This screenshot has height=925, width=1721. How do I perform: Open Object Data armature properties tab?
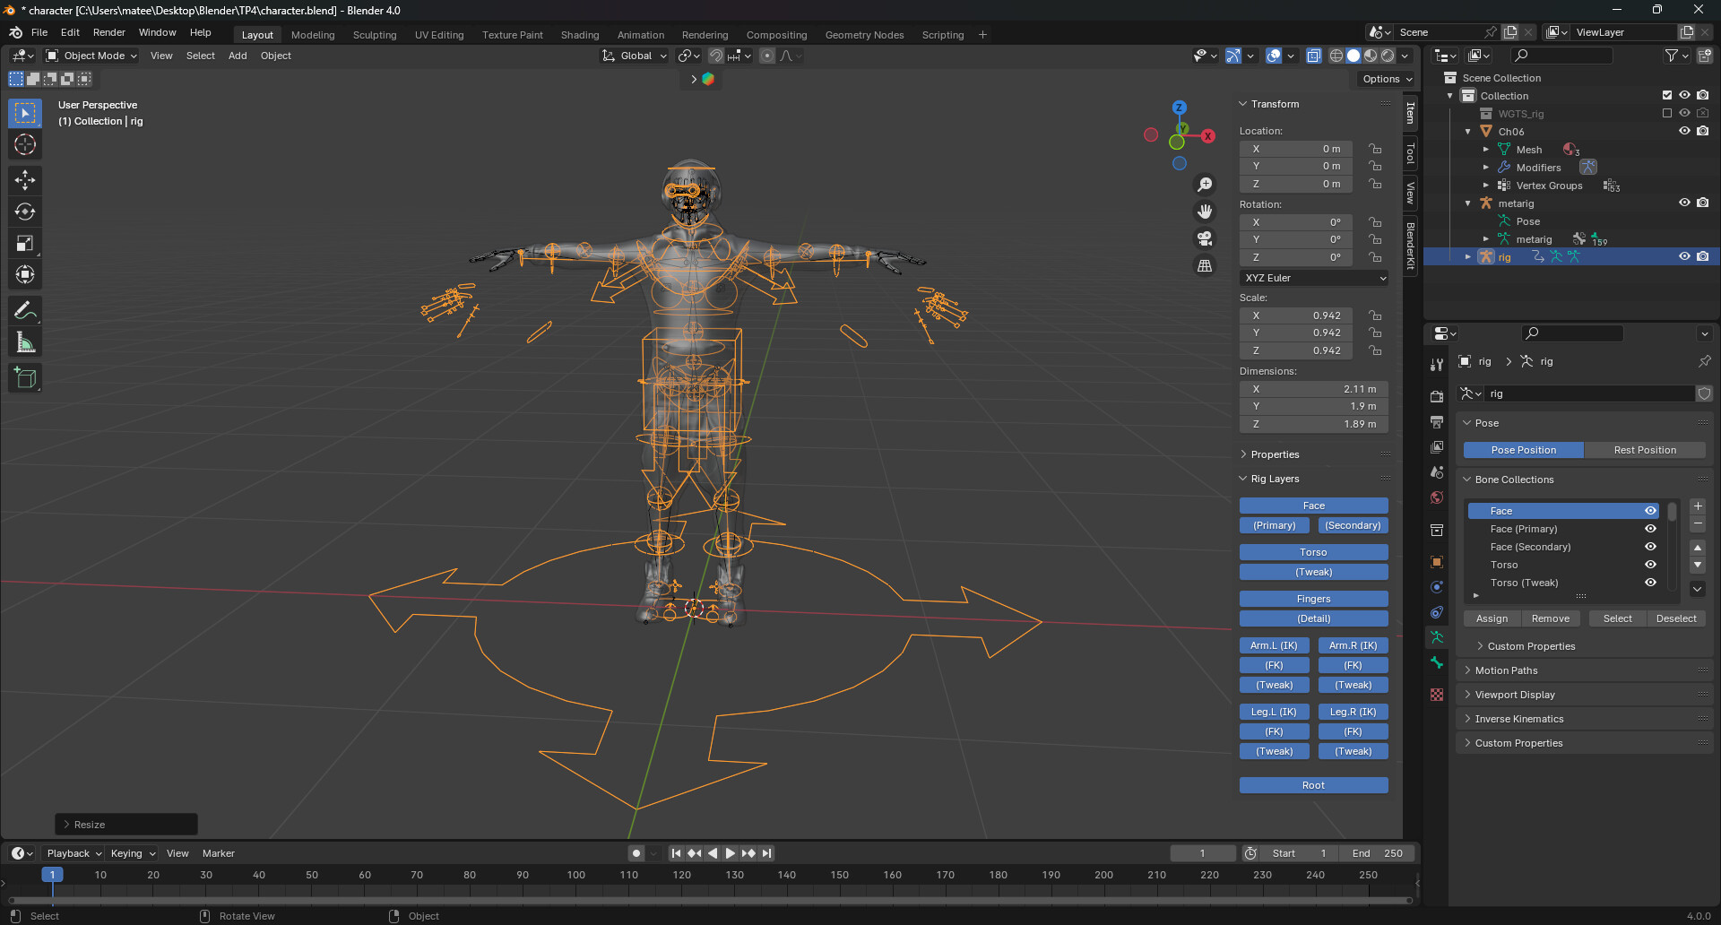point(1437,637)
